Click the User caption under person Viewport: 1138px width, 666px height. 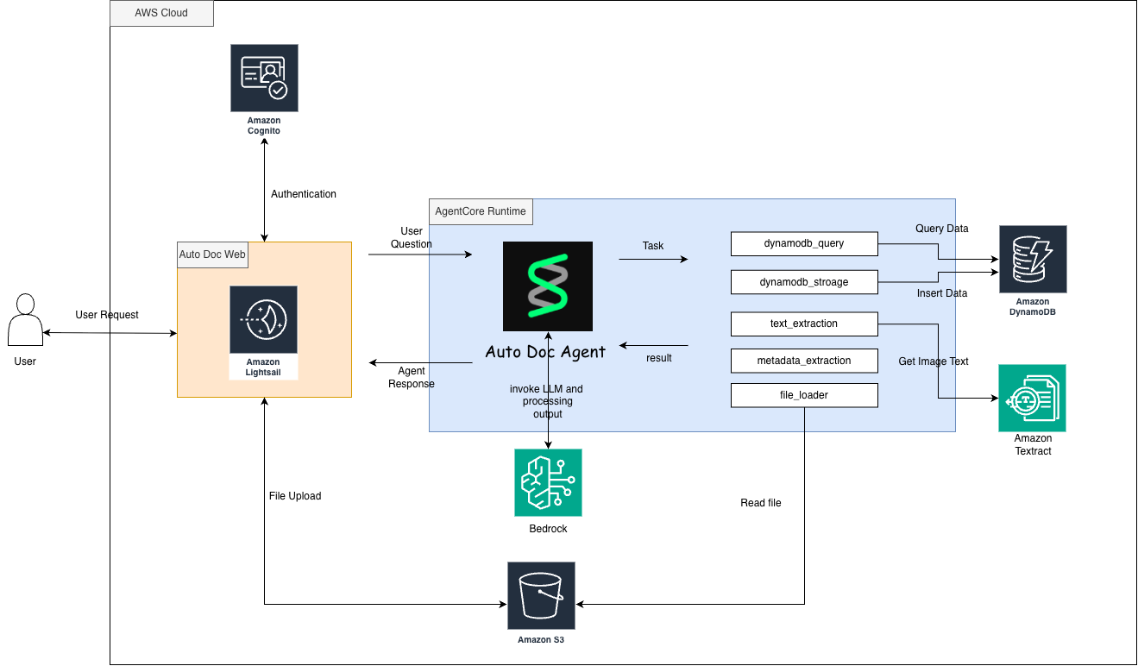pyautogui.click(x=25, y=361)
